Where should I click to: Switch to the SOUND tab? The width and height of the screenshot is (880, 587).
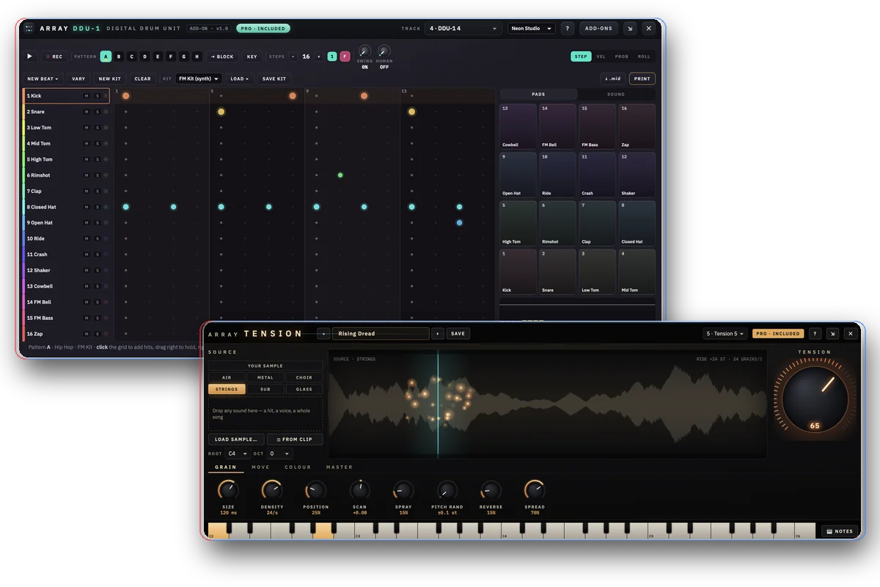(x=616, y=94)
